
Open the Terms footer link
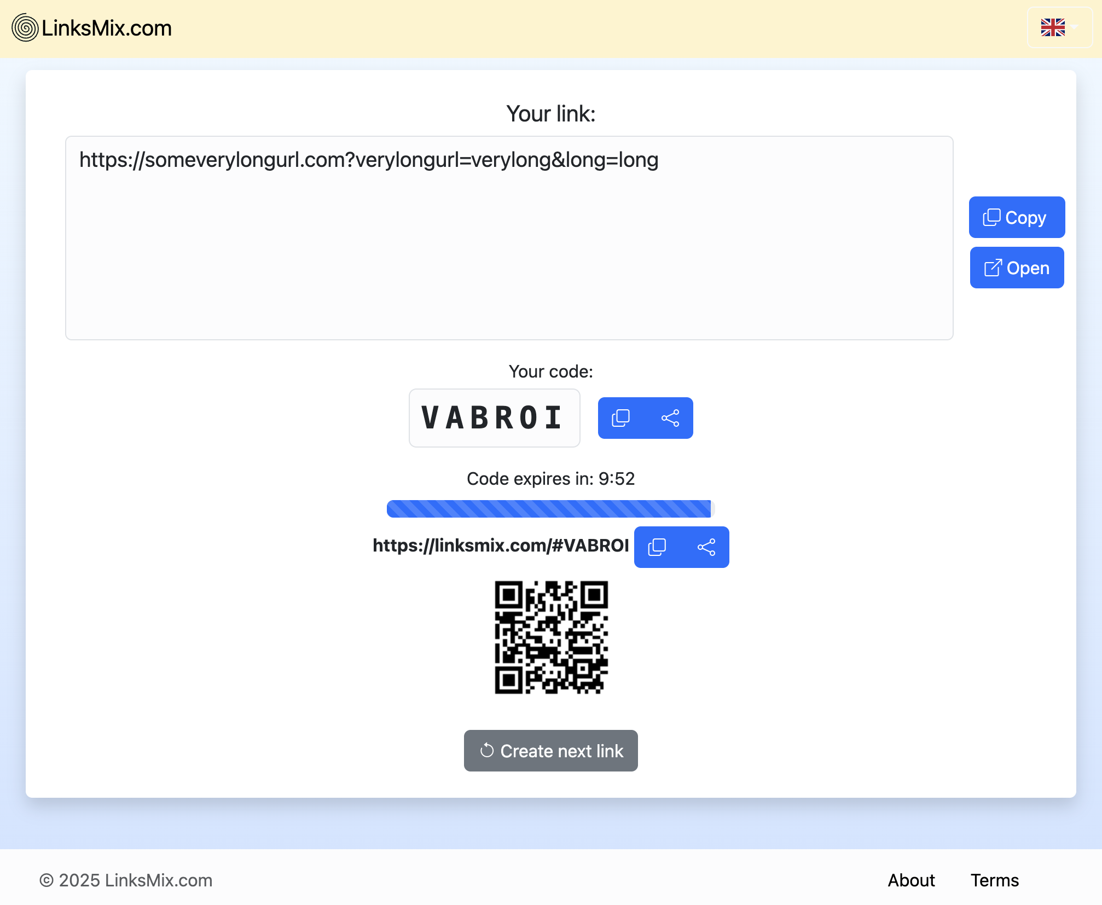(x=994, y=880)
